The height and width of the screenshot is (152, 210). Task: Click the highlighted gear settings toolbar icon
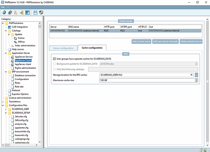[x=27, y=13]
